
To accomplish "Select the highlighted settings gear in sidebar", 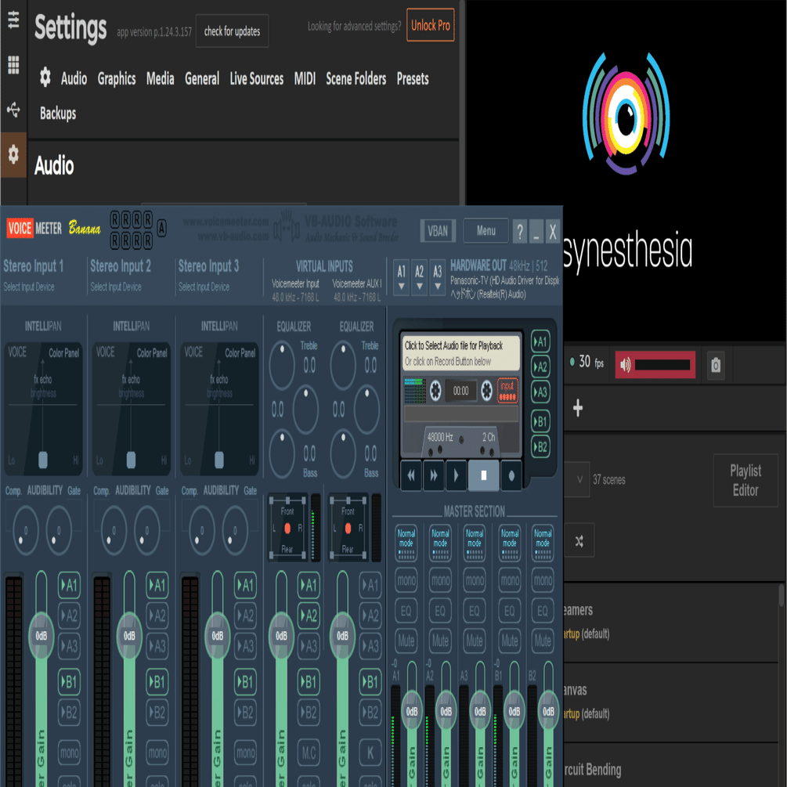I will pos(13,154).
